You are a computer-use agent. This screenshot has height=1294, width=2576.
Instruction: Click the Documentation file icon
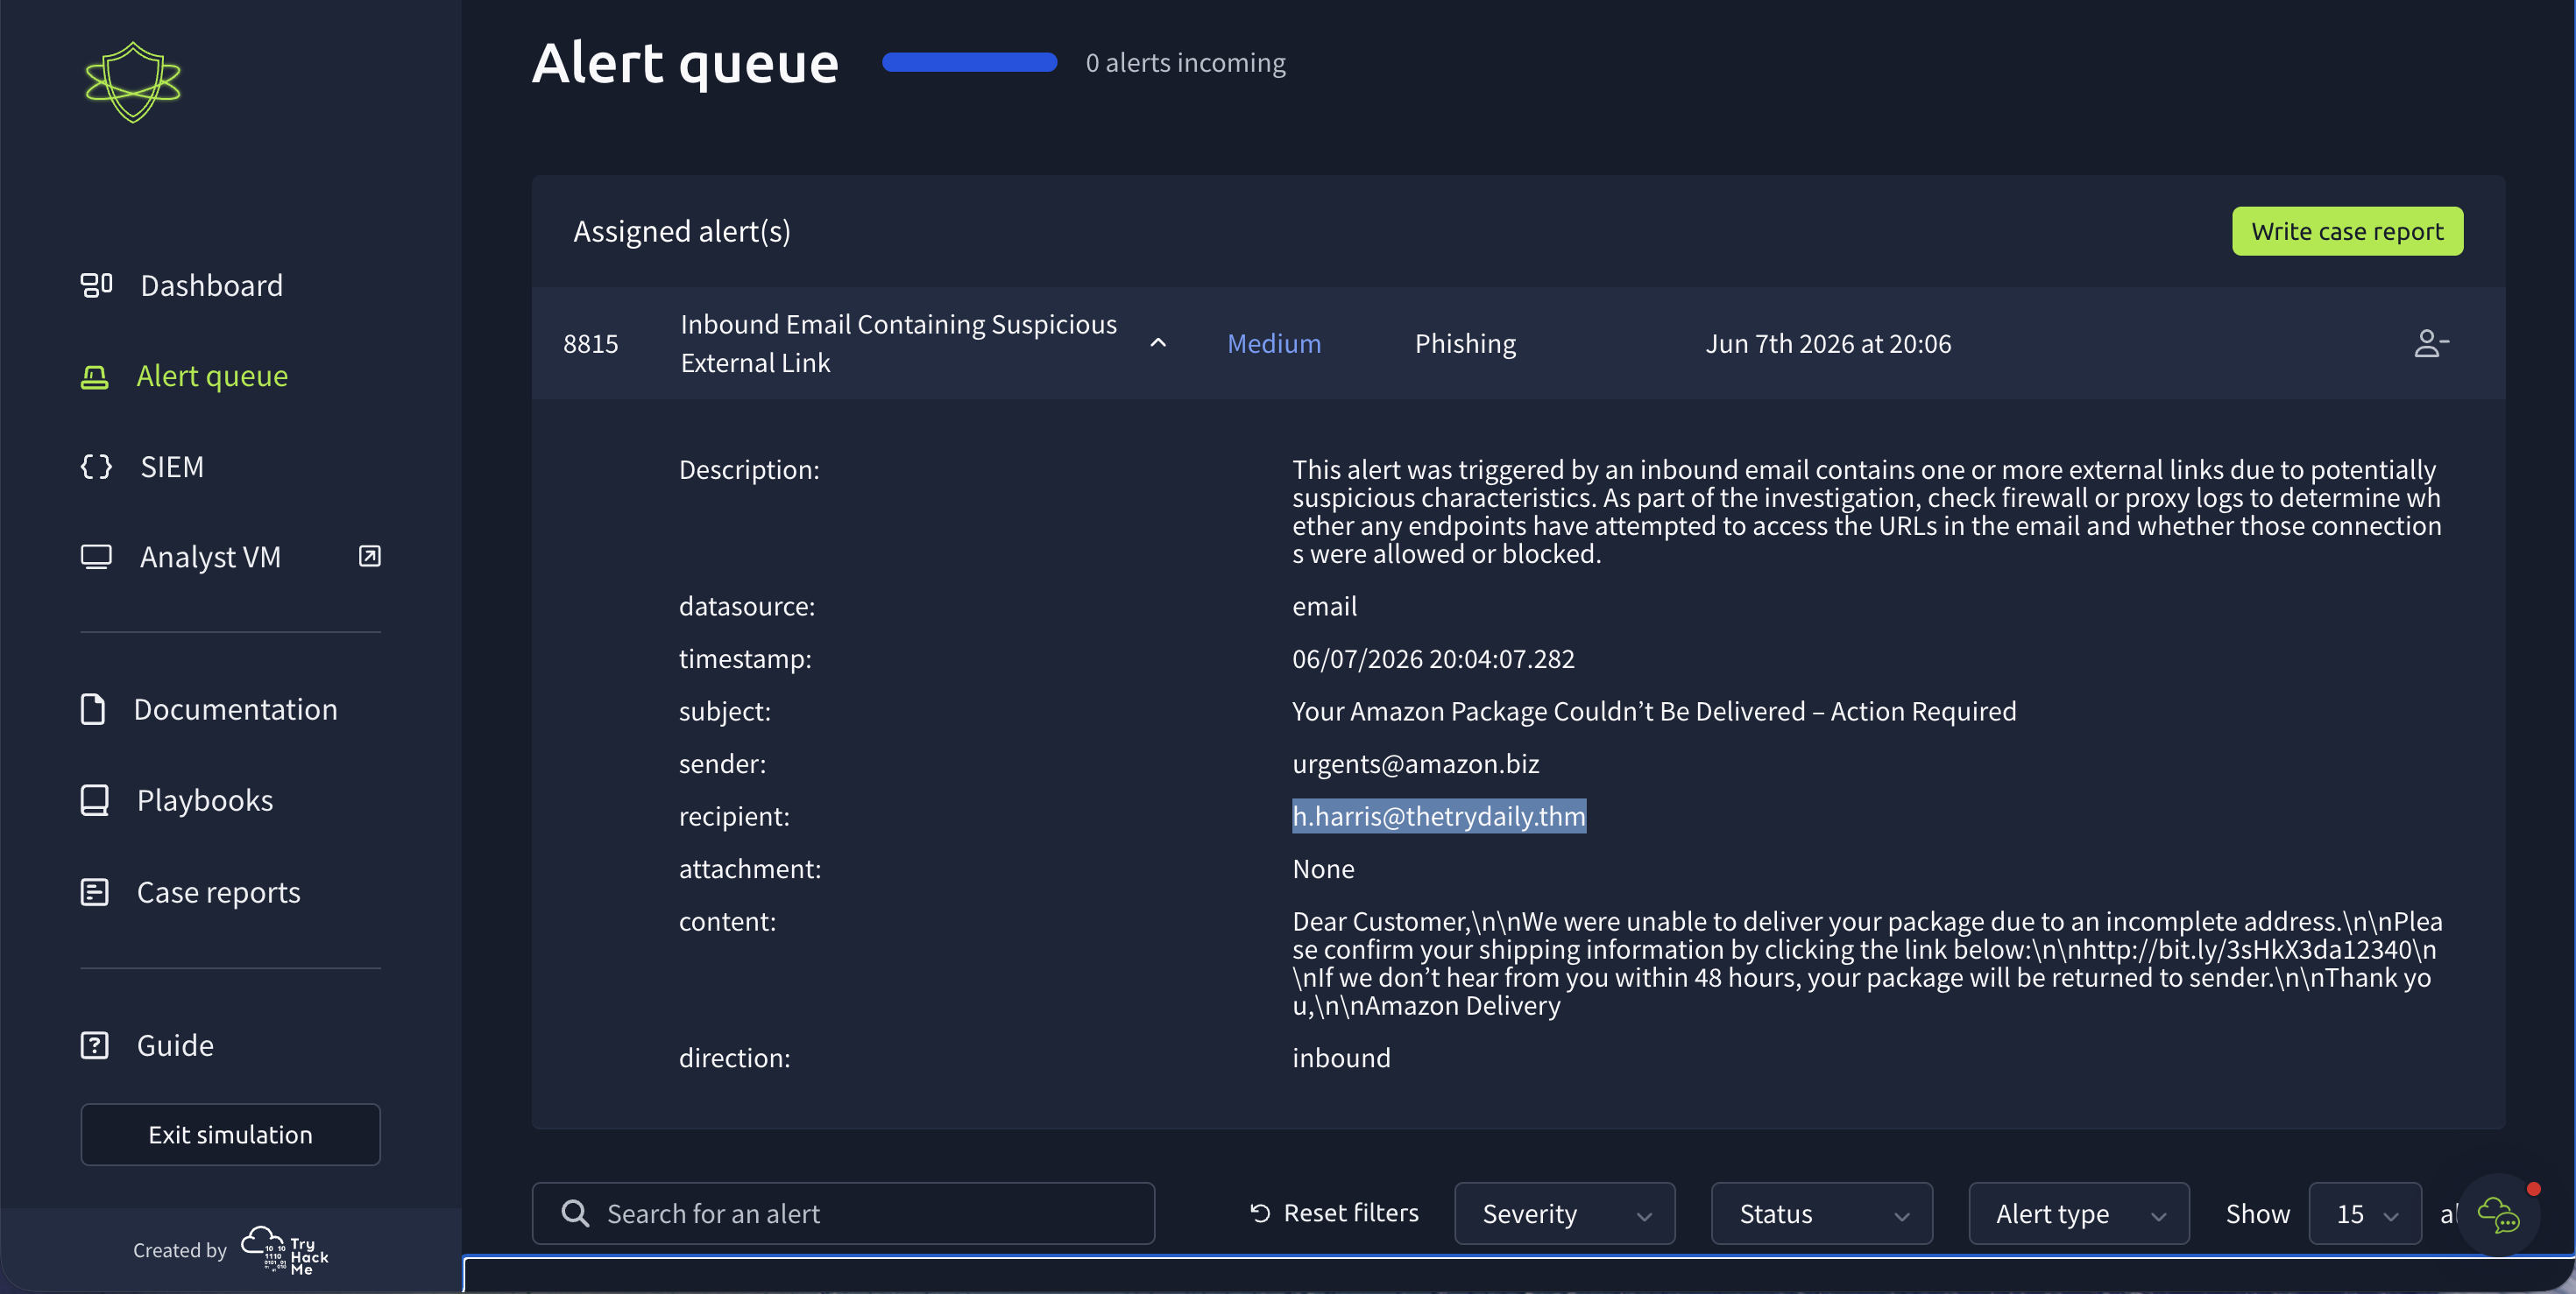tap(93, 709)
